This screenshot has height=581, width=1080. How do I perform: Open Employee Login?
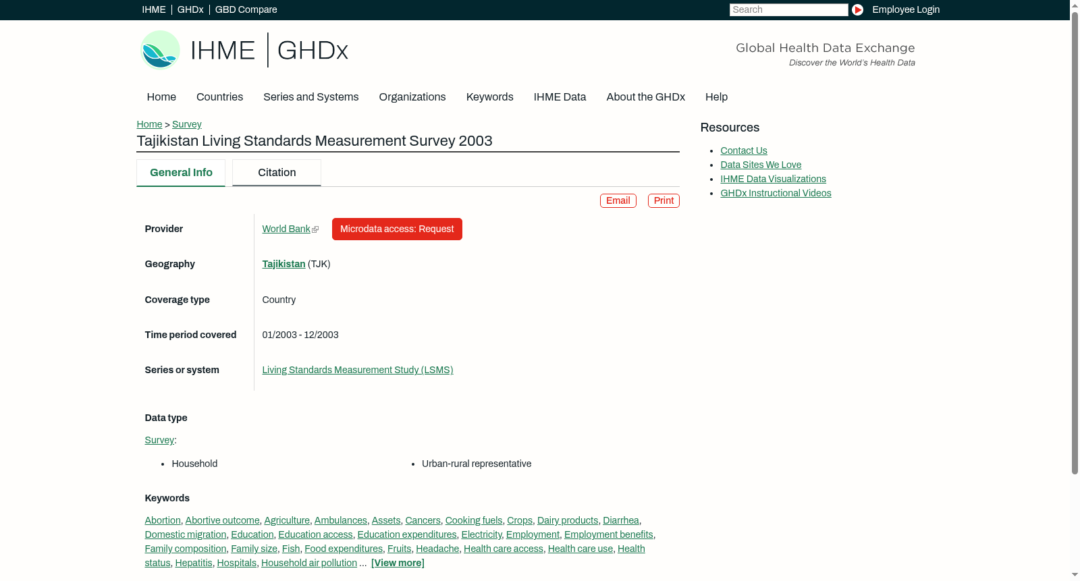click(906, 9)
